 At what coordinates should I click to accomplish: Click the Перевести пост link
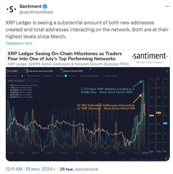click(x=19, y=43)
